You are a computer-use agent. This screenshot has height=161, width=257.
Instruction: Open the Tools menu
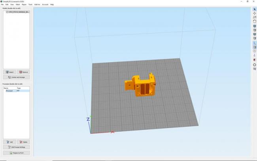(30, 4)
